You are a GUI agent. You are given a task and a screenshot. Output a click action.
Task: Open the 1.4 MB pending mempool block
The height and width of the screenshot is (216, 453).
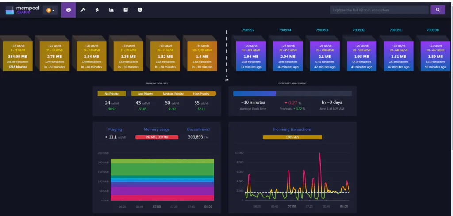tap(202, 56)
